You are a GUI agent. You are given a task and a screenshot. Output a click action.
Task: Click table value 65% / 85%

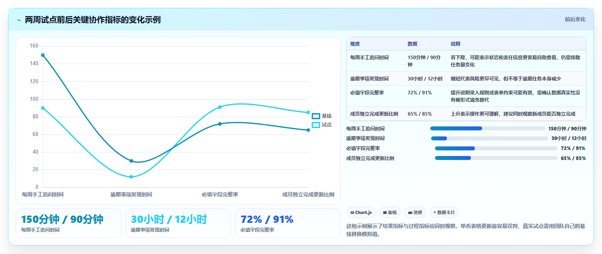click(x=419, y=114)
